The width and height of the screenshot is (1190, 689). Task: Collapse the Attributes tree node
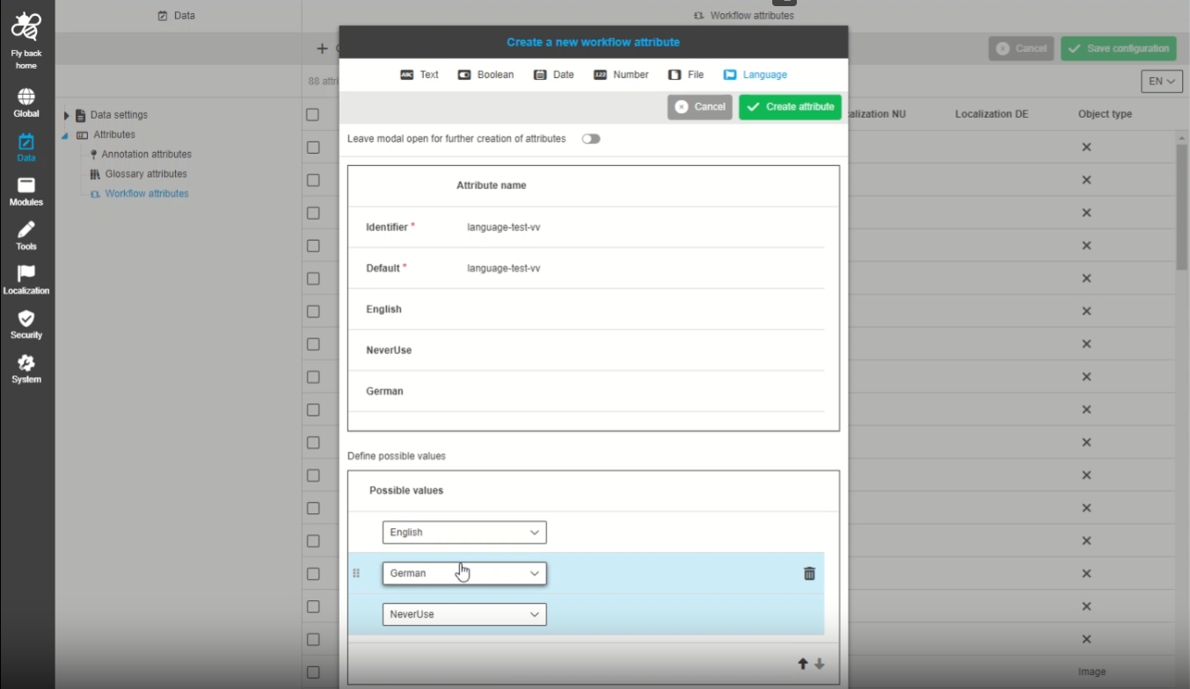(x=65, y=135)
